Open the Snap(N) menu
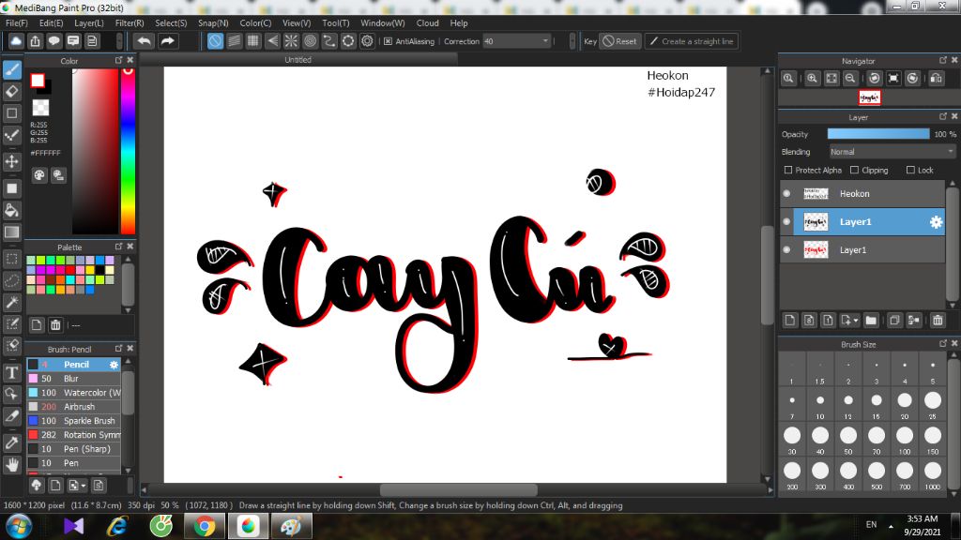961x540 pixels. point(213,23)
